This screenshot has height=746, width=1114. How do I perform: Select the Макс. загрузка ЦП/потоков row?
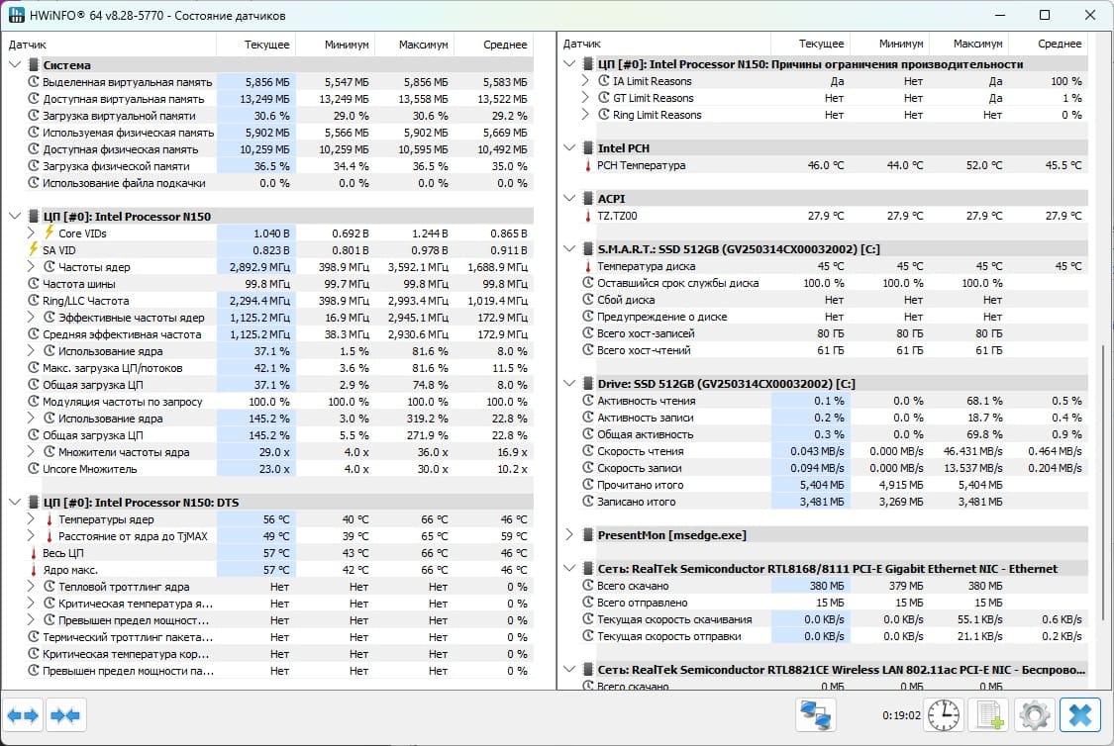pos(279,368)
